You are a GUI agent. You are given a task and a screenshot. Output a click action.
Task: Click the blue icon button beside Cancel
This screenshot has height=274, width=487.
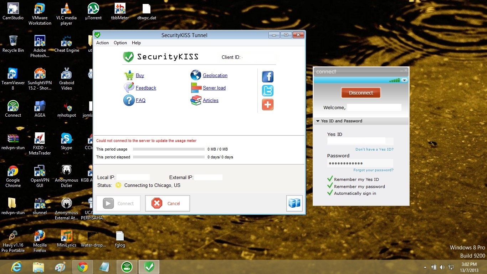tap(294, 203)
